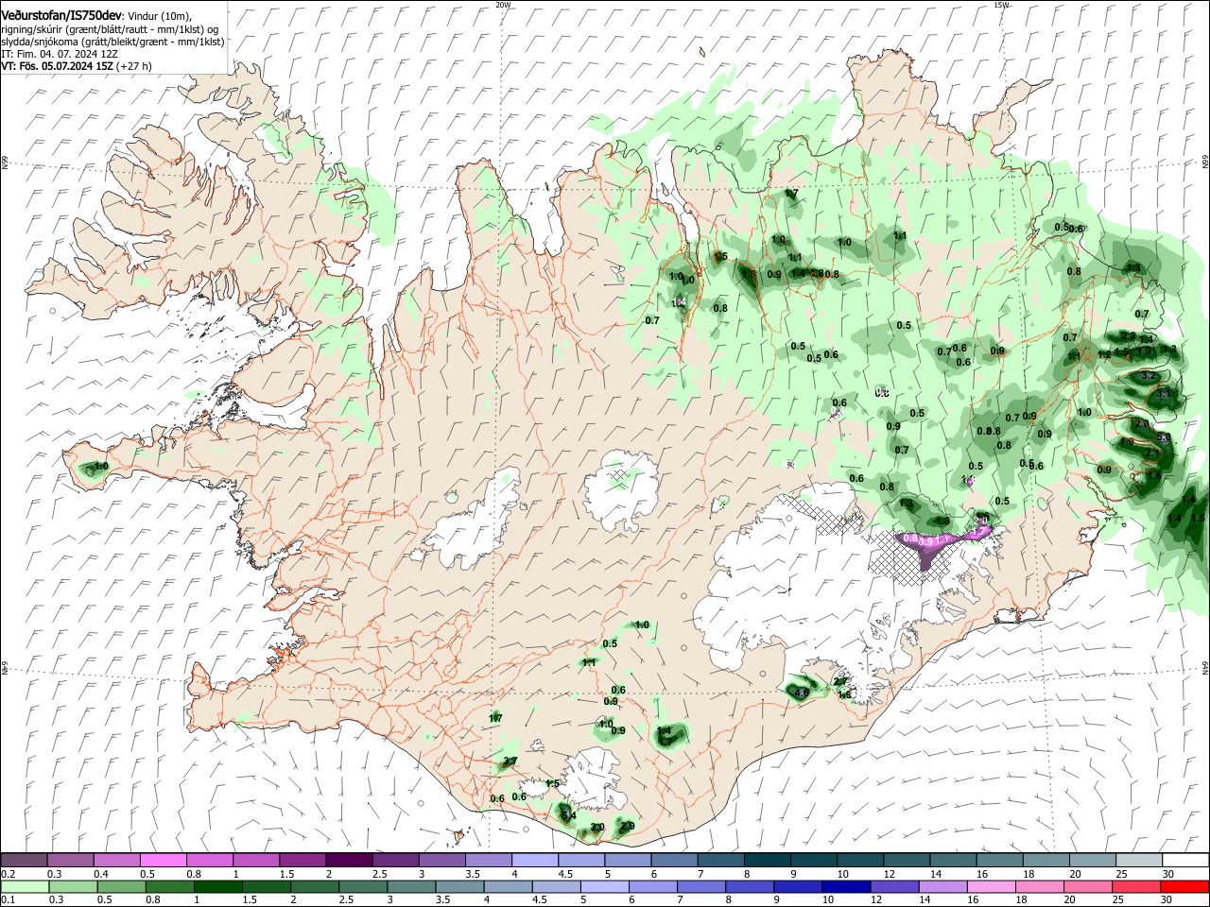Click the 3.2 precipitation value on the map
1210x907 pixels.
point(1149,376)
